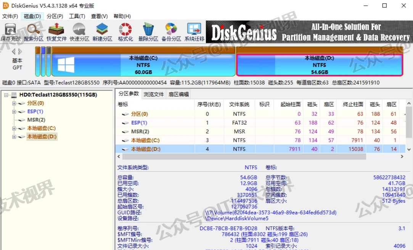Click the 卷标 column header
The height and width of the screenshot is (250, 413).
click(x=155, y=105)
